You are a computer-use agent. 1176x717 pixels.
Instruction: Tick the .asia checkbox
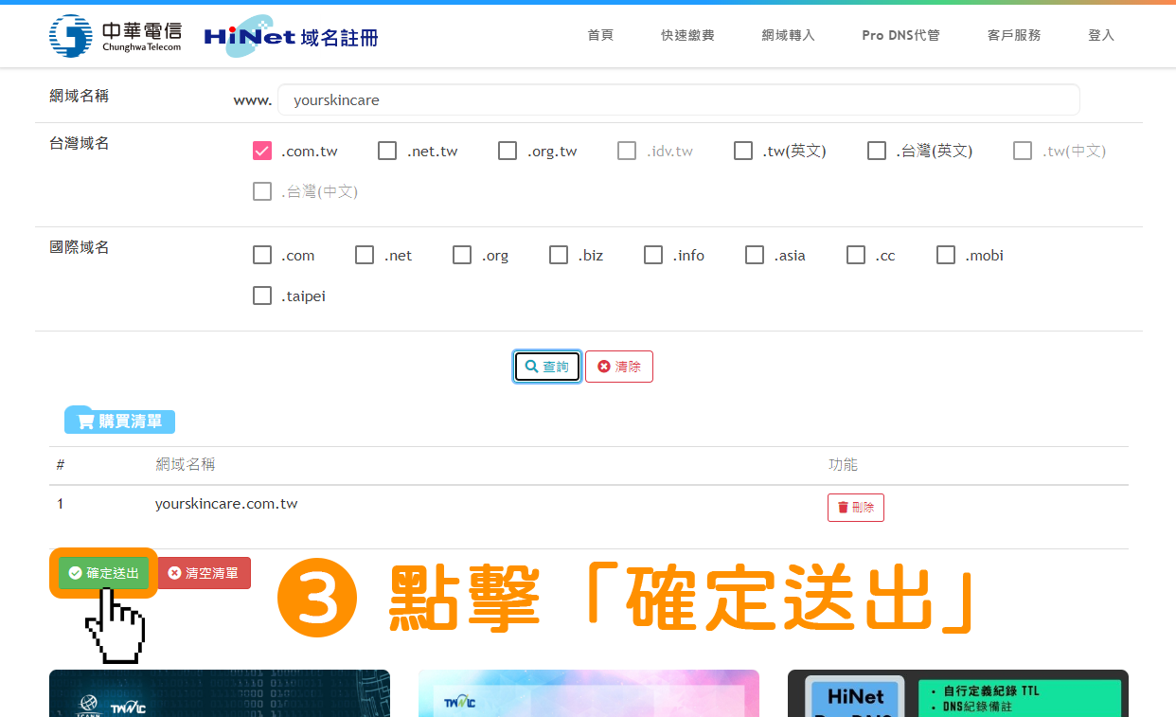pos(755,255)
